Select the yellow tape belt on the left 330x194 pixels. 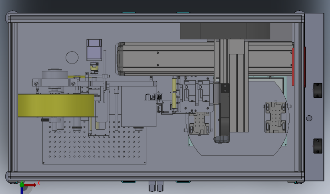[56, 106]
